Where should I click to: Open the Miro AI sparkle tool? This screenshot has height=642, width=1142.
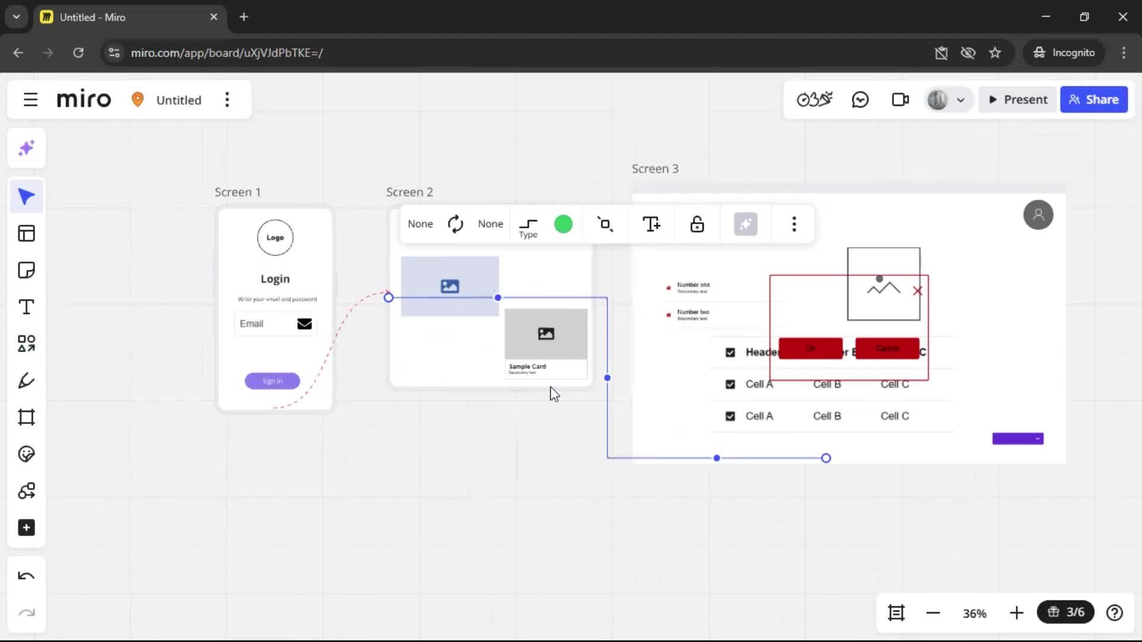[x=26, y=148]
